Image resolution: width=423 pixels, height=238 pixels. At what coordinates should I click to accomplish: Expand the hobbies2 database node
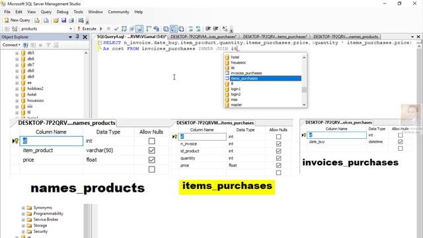click(17, 89)
